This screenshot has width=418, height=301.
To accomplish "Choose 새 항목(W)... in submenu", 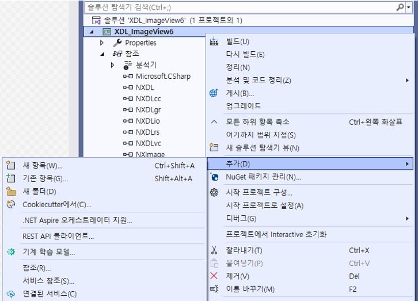I will pyautogui.click(x=43, y=166).
